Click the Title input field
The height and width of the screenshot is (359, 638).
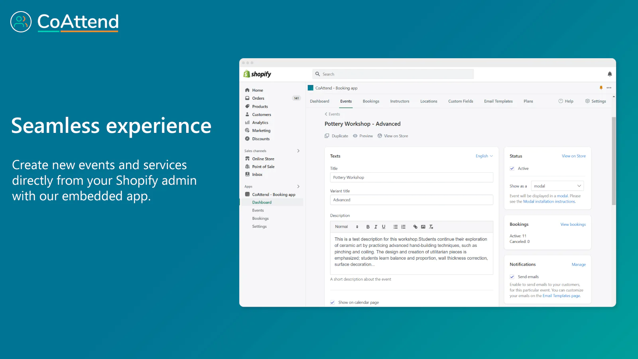412,178
